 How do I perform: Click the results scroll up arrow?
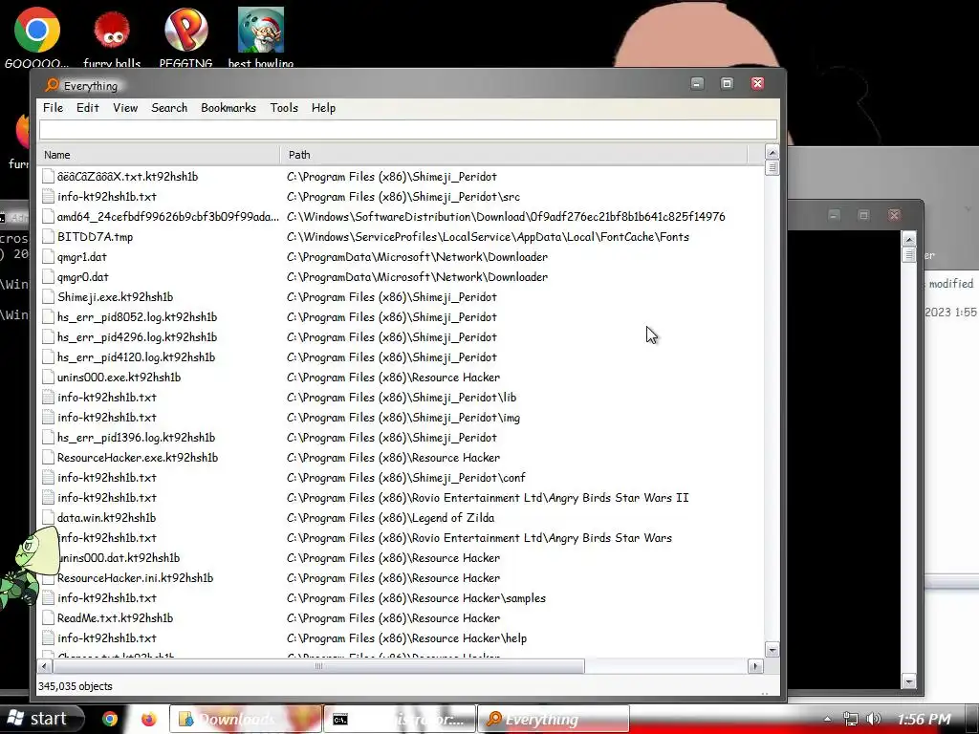(772, 152)
